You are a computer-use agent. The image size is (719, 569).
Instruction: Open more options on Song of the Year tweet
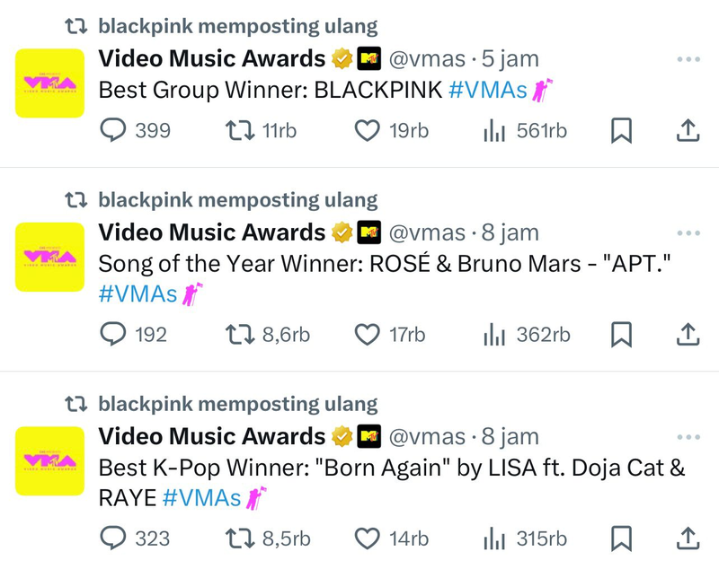688,233
